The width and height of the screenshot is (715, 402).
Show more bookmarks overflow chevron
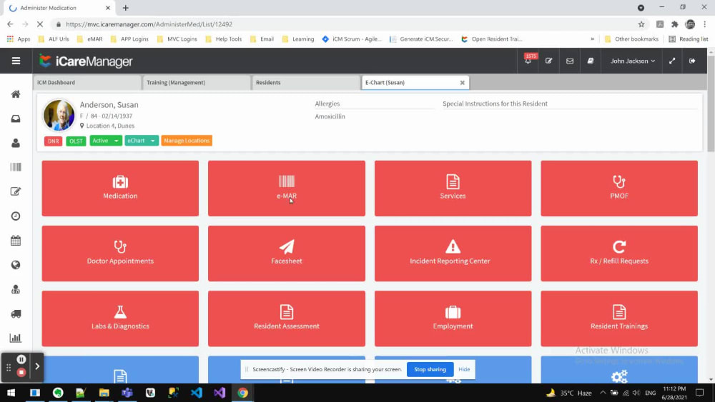592,39
